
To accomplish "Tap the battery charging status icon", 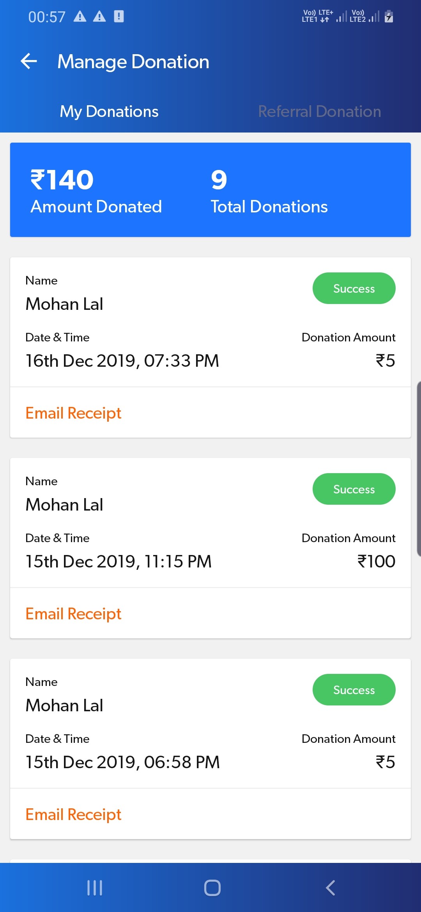I will (389, 17).
